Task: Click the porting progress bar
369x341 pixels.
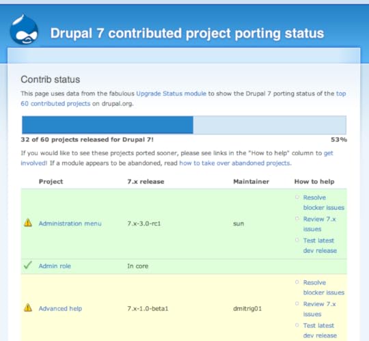Action: 184,125
